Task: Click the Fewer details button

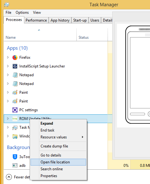Action: click(17, 177)
